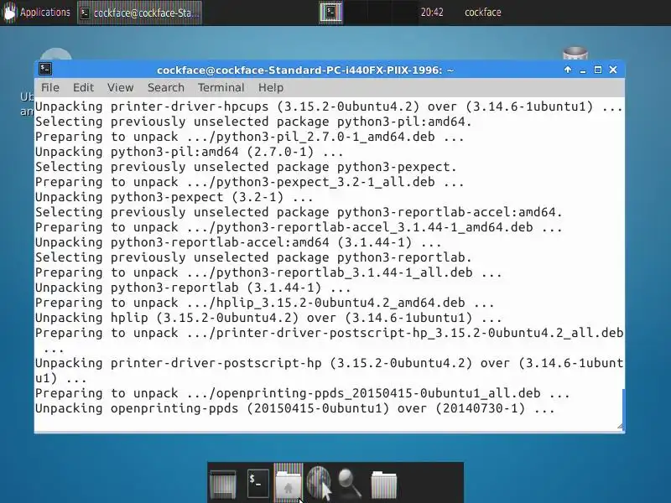Open the Applications menu in the top panel
The width and height of the screenshot is (671, 503).
coord(36,13)
